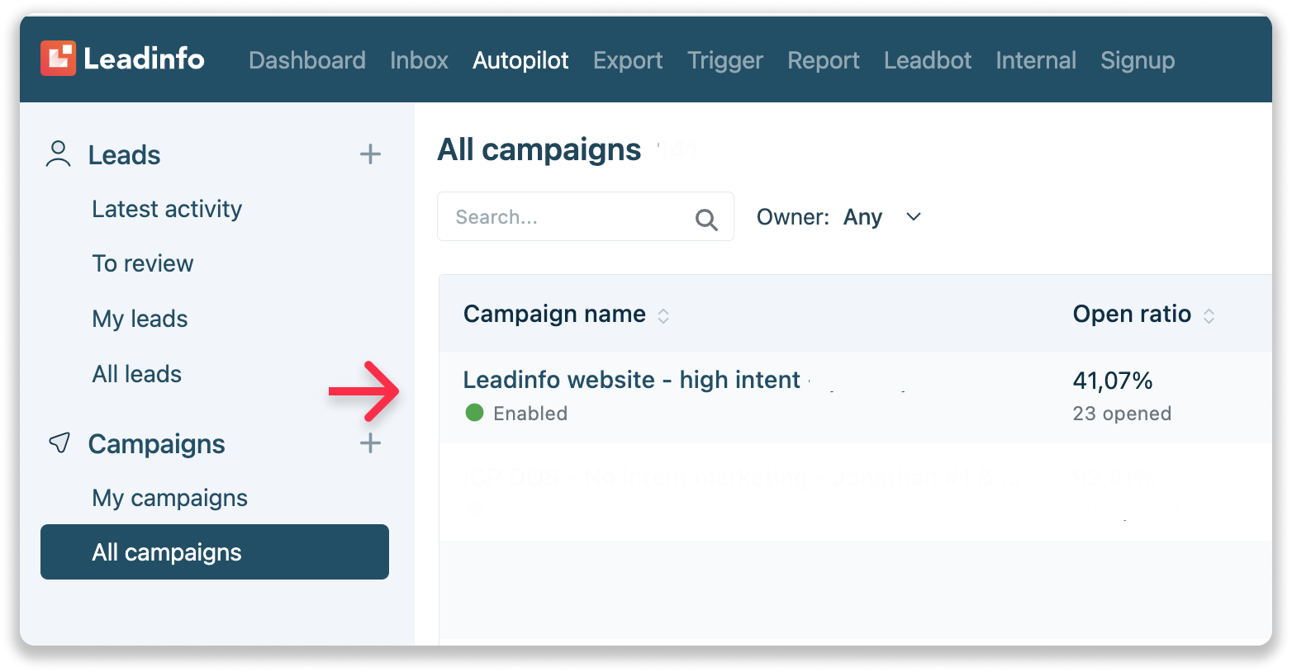The width and height of the screenshot is (1292, 672).
Task: Open the Report section from top navigation
Action: tap(823, 59)
